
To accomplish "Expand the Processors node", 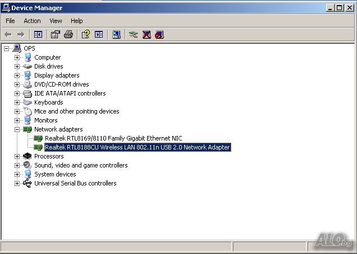I will click(x=17, y=156).
